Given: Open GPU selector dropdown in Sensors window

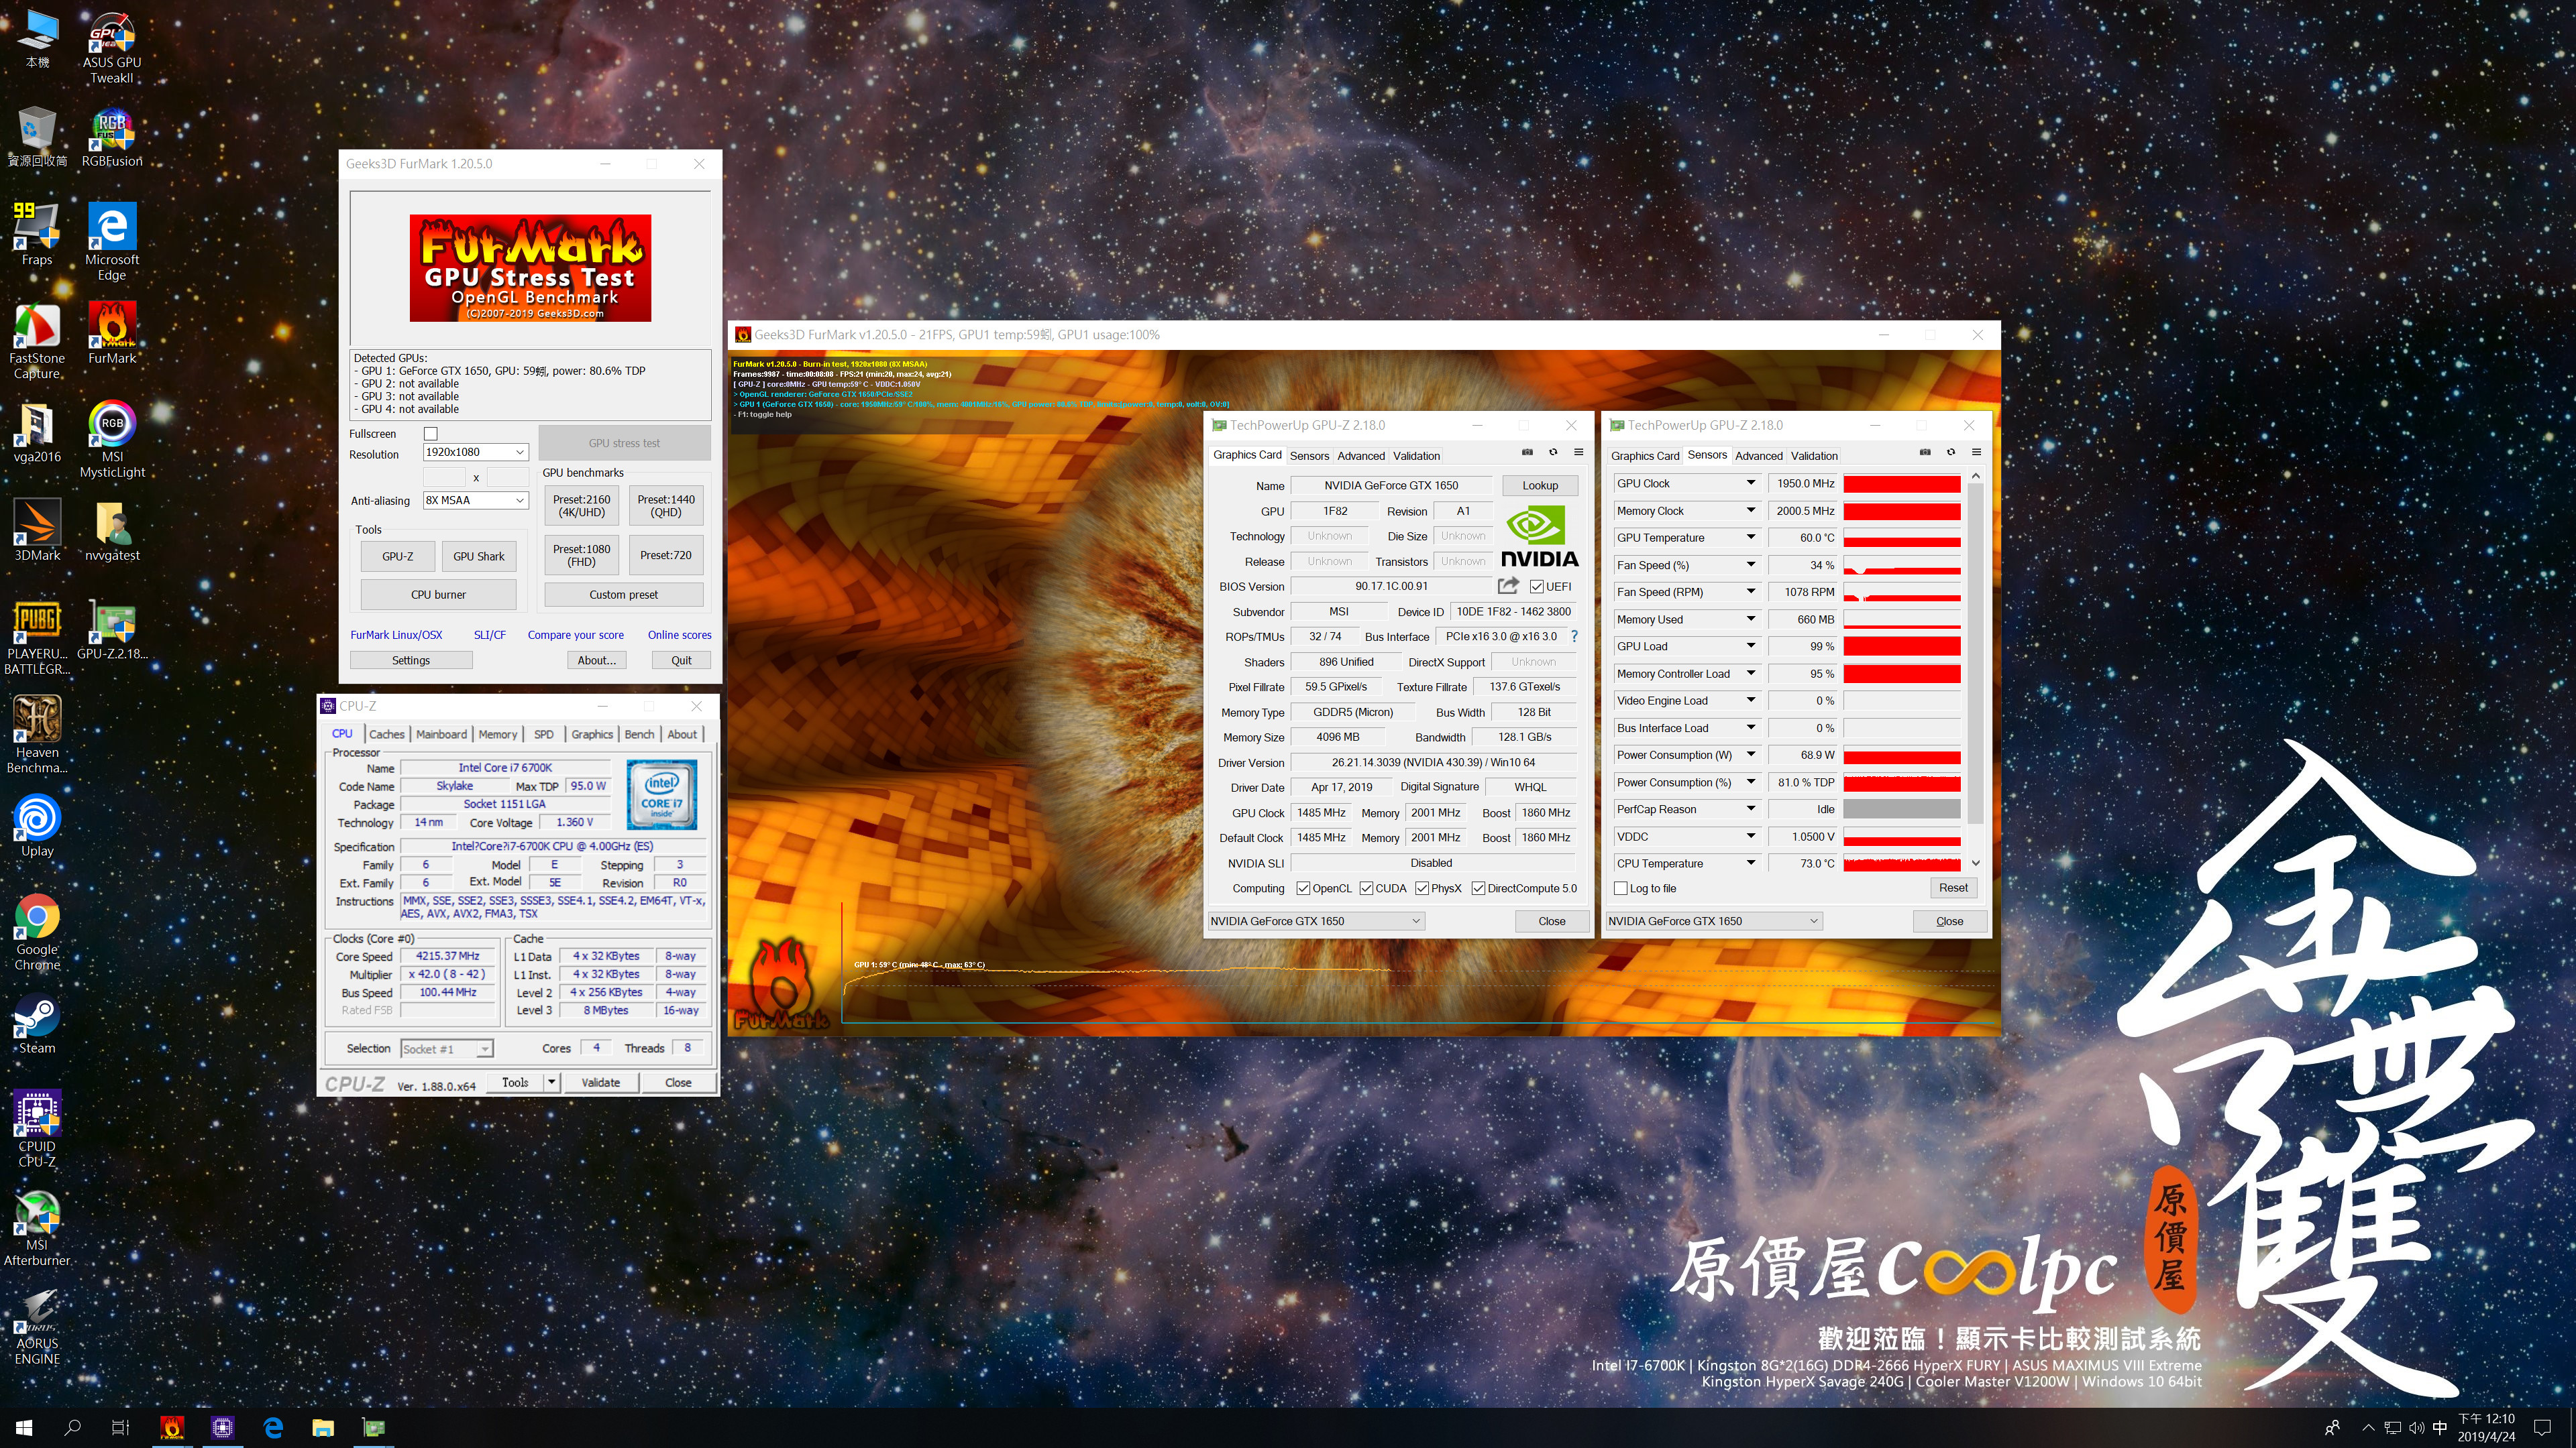Looking at the screenshot, I should (1713, 920).
